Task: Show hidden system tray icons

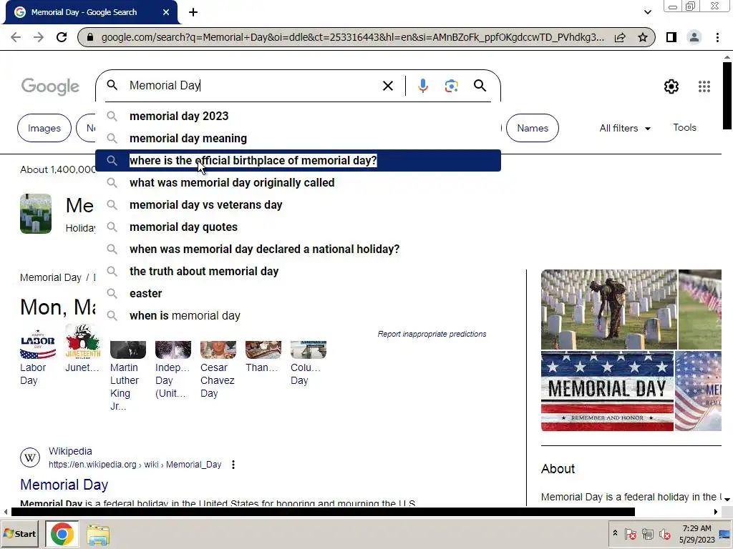Action: (615, 533)
